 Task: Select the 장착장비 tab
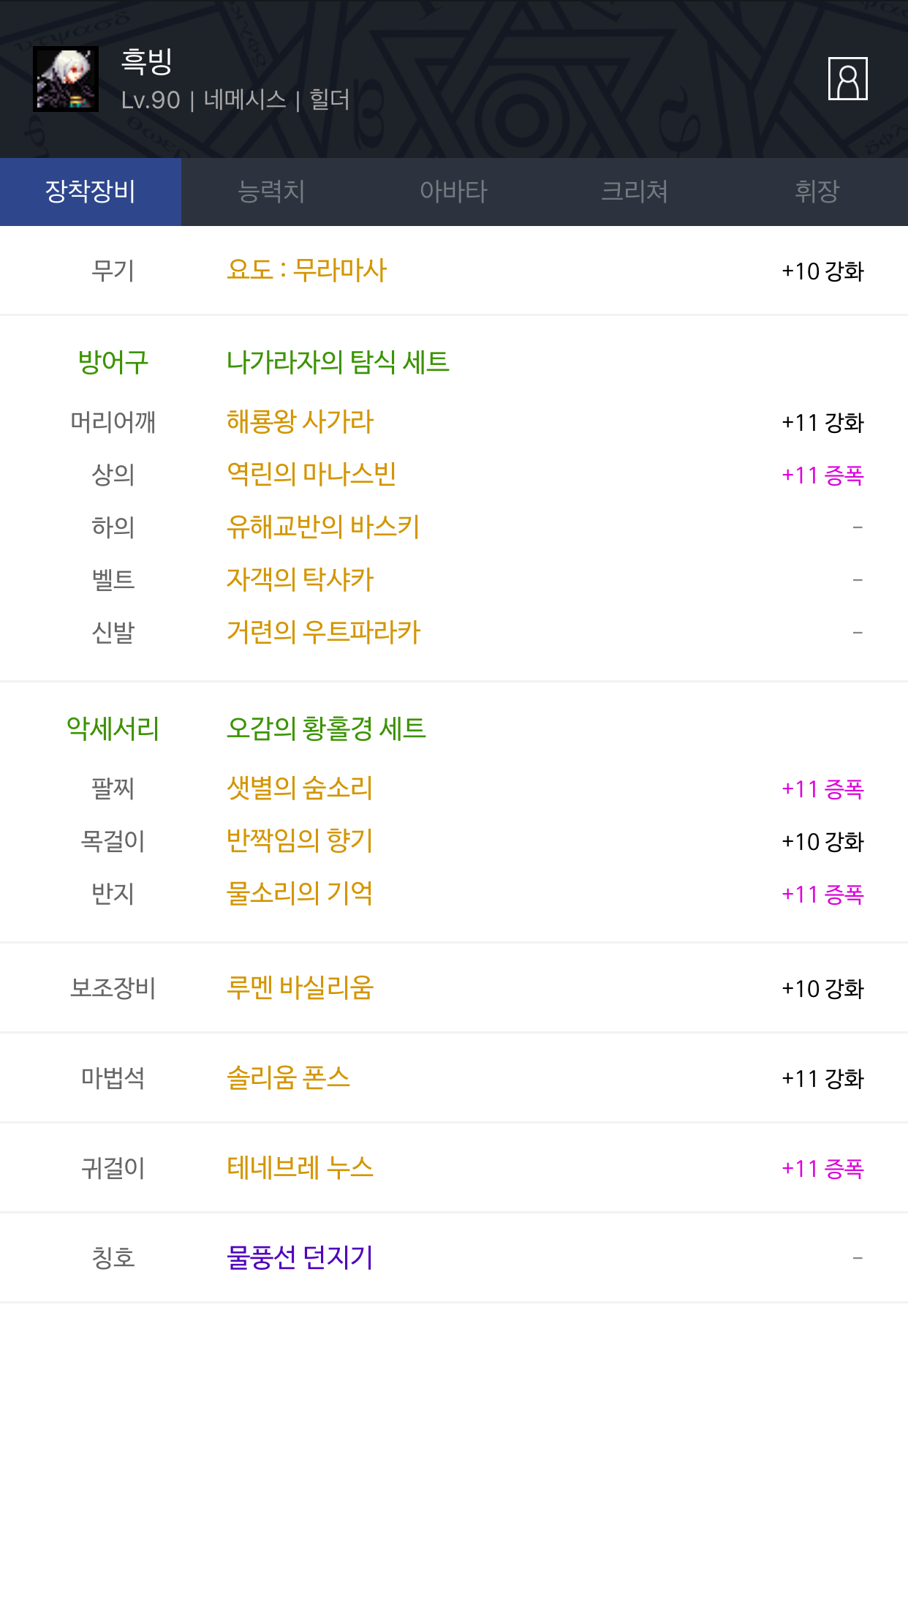point(91,192)
